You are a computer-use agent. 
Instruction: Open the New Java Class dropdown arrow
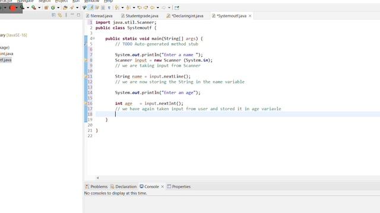pyautogui.click(x=58, y=8)
